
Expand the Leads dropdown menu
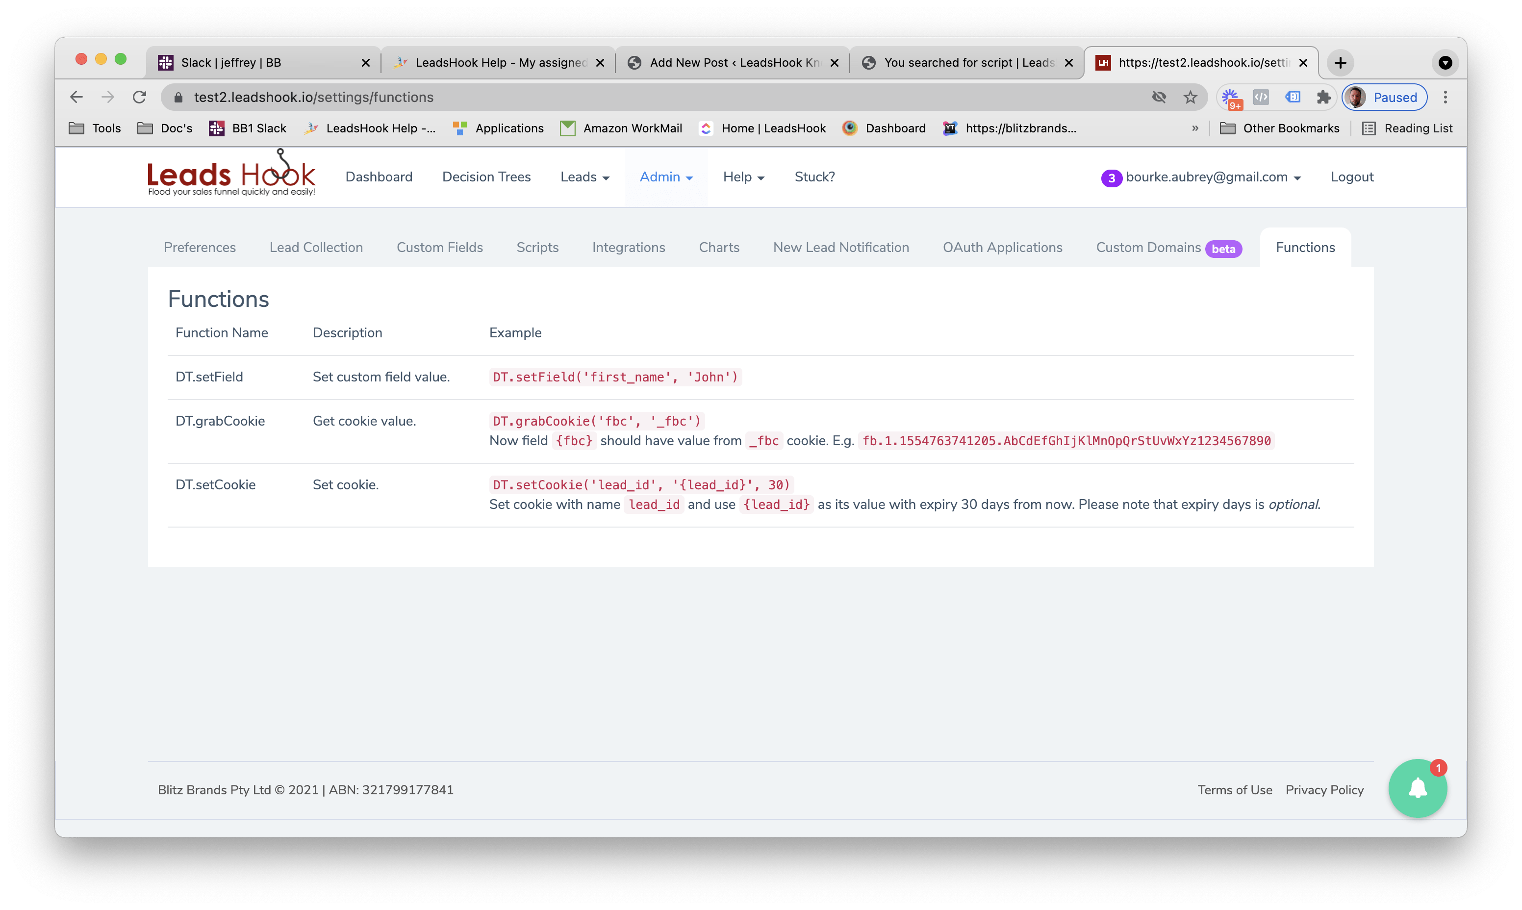point(584,177)
